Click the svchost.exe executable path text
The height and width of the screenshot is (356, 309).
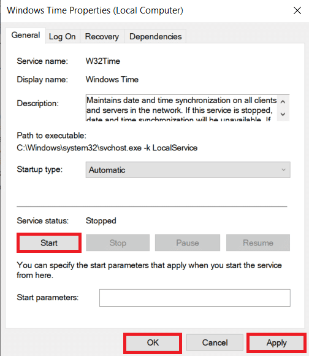pyautogui.click(x=107, y=148)
